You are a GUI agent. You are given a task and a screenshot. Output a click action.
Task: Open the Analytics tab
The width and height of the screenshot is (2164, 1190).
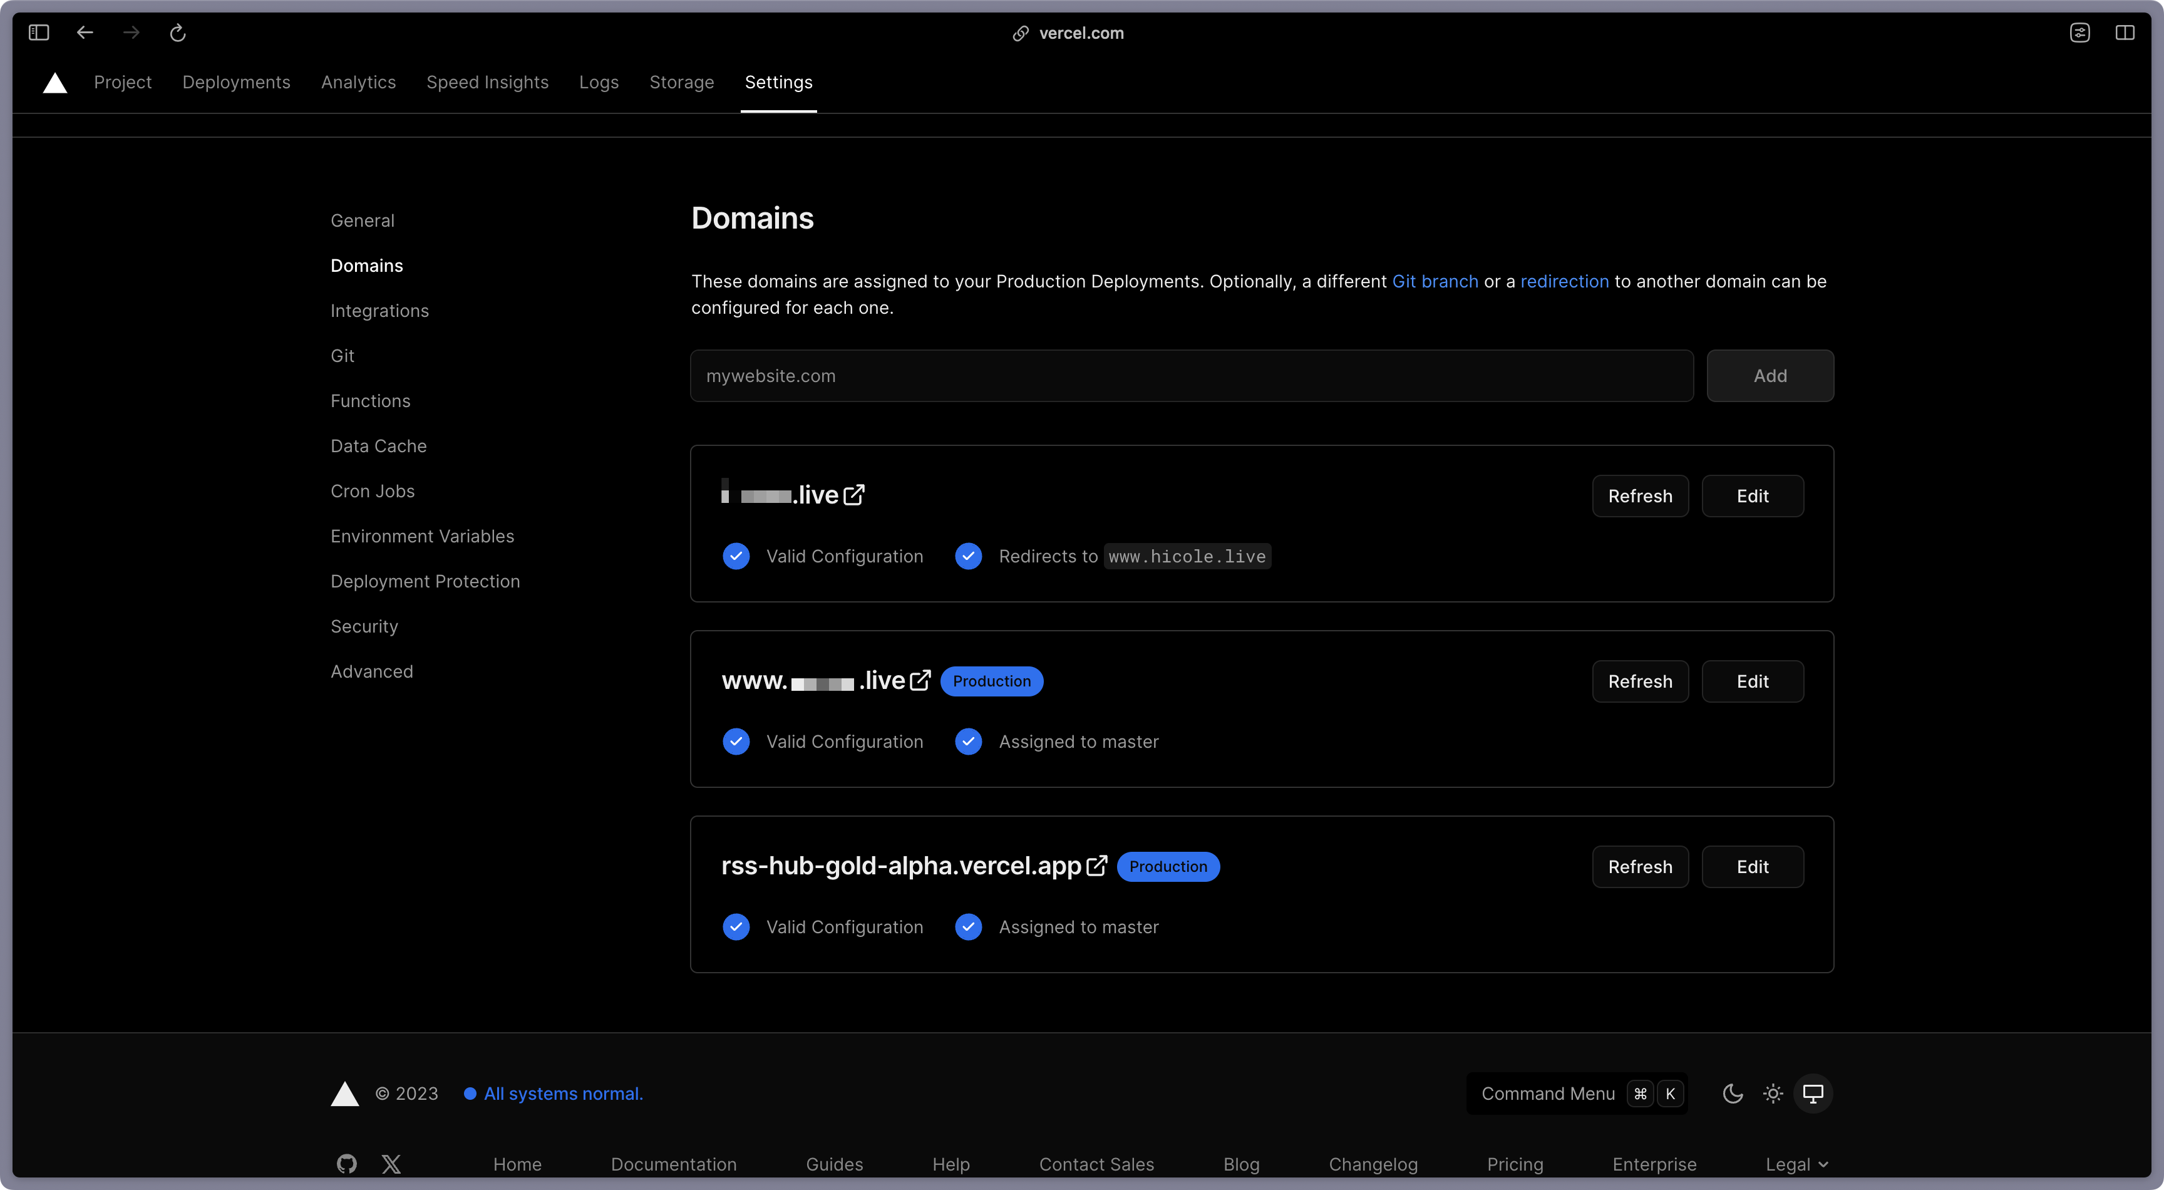(x=359, y=82)
